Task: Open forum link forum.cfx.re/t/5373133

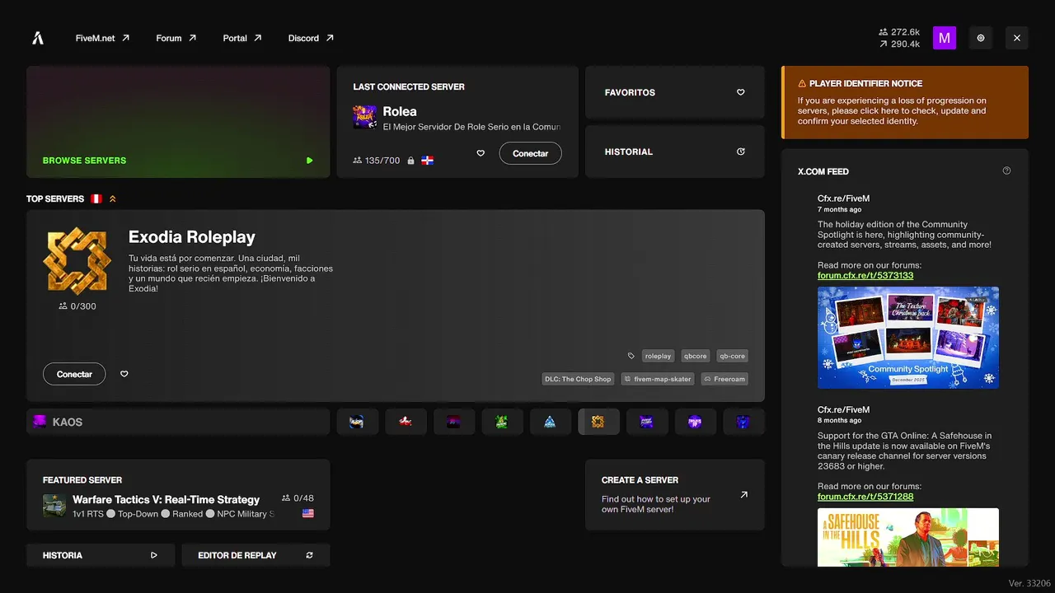Action: 865,276
